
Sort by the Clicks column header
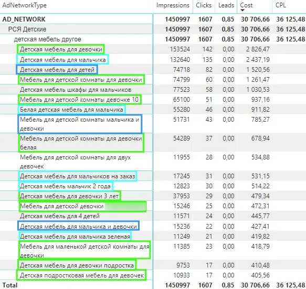click(204, 5)
